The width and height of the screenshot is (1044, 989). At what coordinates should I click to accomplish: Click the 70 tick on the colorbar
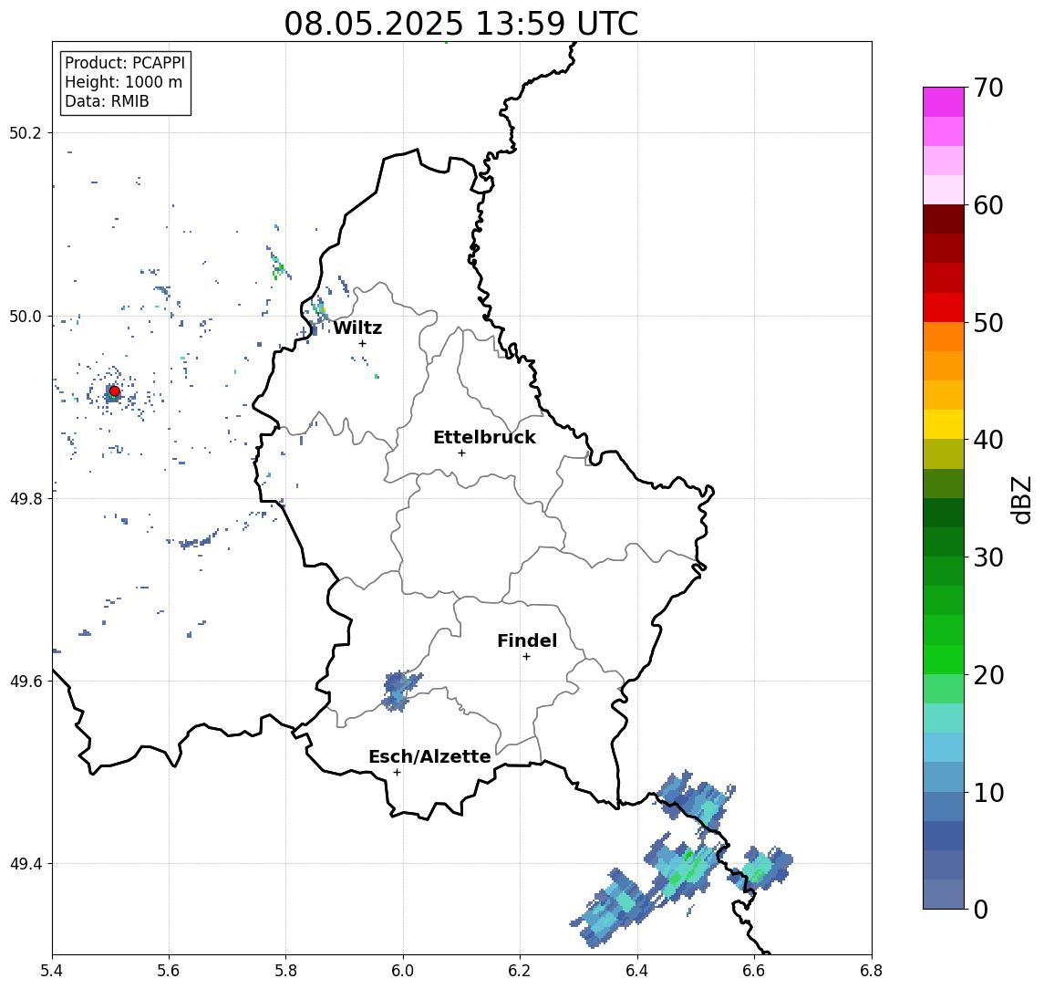click(987, 88)
